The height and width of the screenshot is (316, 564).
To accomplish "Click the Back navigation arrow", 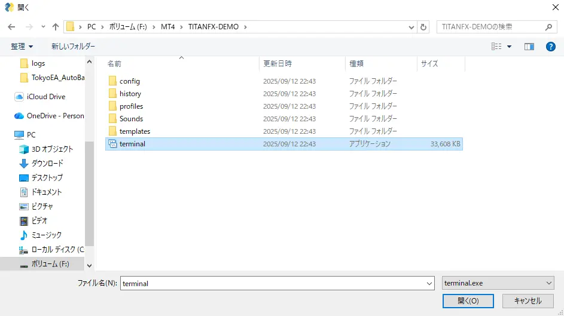I will (11, 27).
